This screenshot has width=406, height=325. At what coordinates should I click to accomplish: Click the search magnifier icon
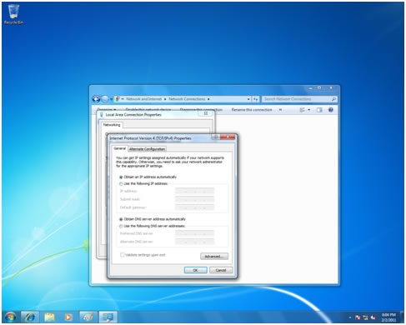(x=333, y=99)
